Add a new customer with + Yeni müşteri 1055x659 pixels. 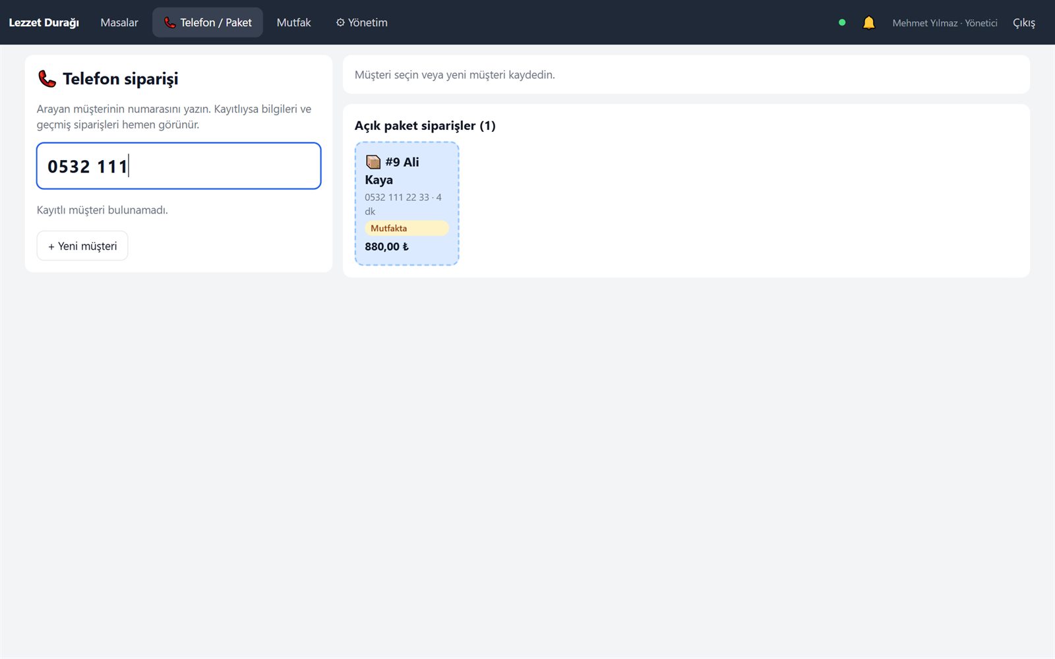coord(82,246)
